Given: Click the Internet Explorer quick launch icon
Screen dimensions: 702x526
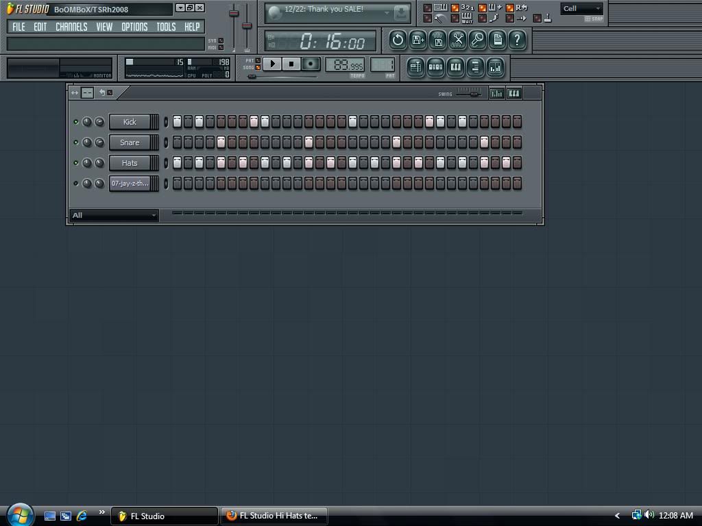Looking at the screenshot, I should click(82, 516).
